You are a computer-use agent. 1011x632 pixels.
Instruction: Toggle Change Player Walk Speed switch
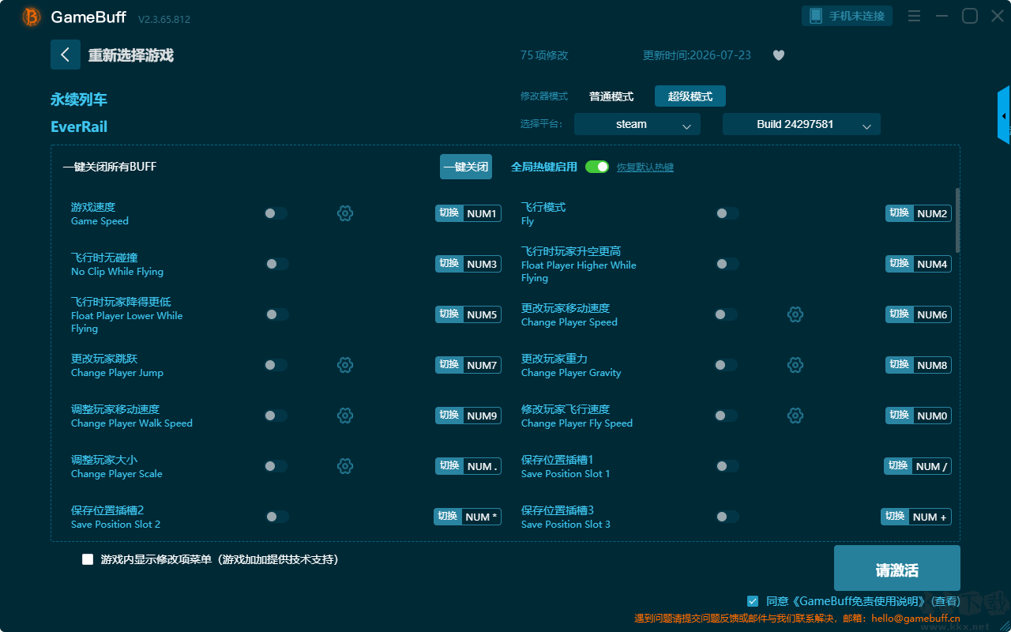point(276,416)
